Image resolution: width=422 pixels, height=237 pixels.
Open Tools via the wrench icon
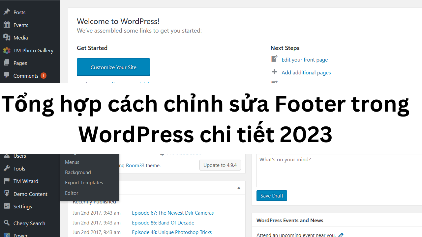click(x=7, y=168)
